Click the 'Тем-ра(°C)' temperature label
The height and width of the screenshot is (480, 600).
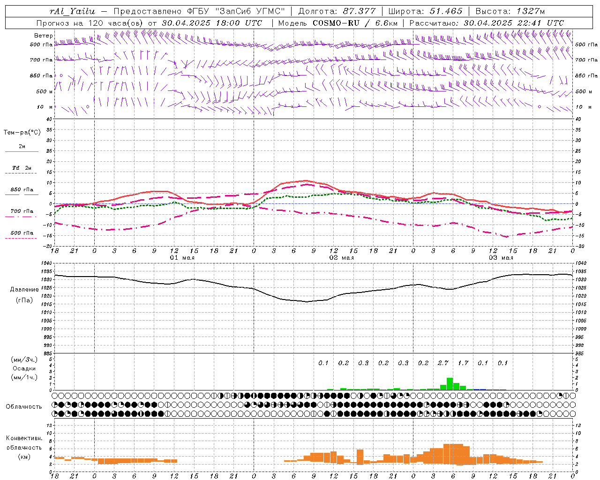[22, 133]
